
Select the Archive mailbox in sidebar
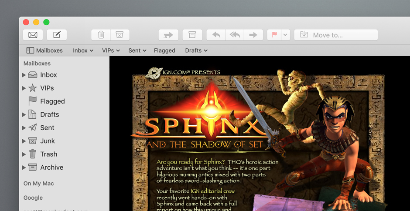pyautogui.click(x=51, y=167)
